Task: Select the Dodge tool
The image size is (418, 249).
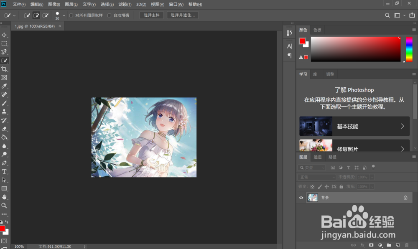Action: click(x=4, y=155)
